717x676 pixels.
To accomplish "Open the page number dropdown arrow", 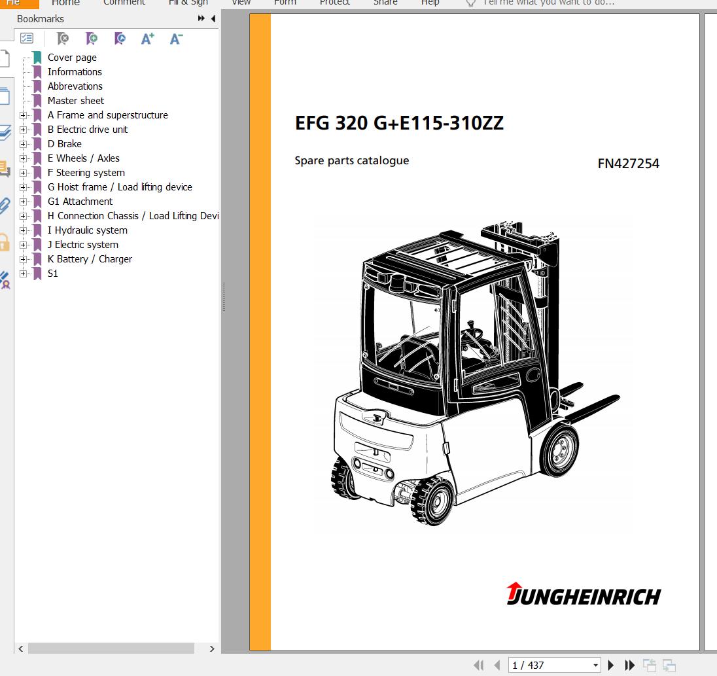I will [595, 665].
